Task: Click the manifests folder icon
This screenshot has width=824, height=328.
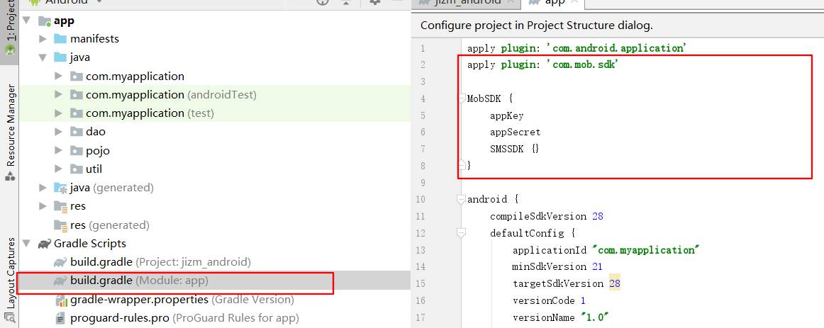Action: pyautogui.click(x=60, y=39)
